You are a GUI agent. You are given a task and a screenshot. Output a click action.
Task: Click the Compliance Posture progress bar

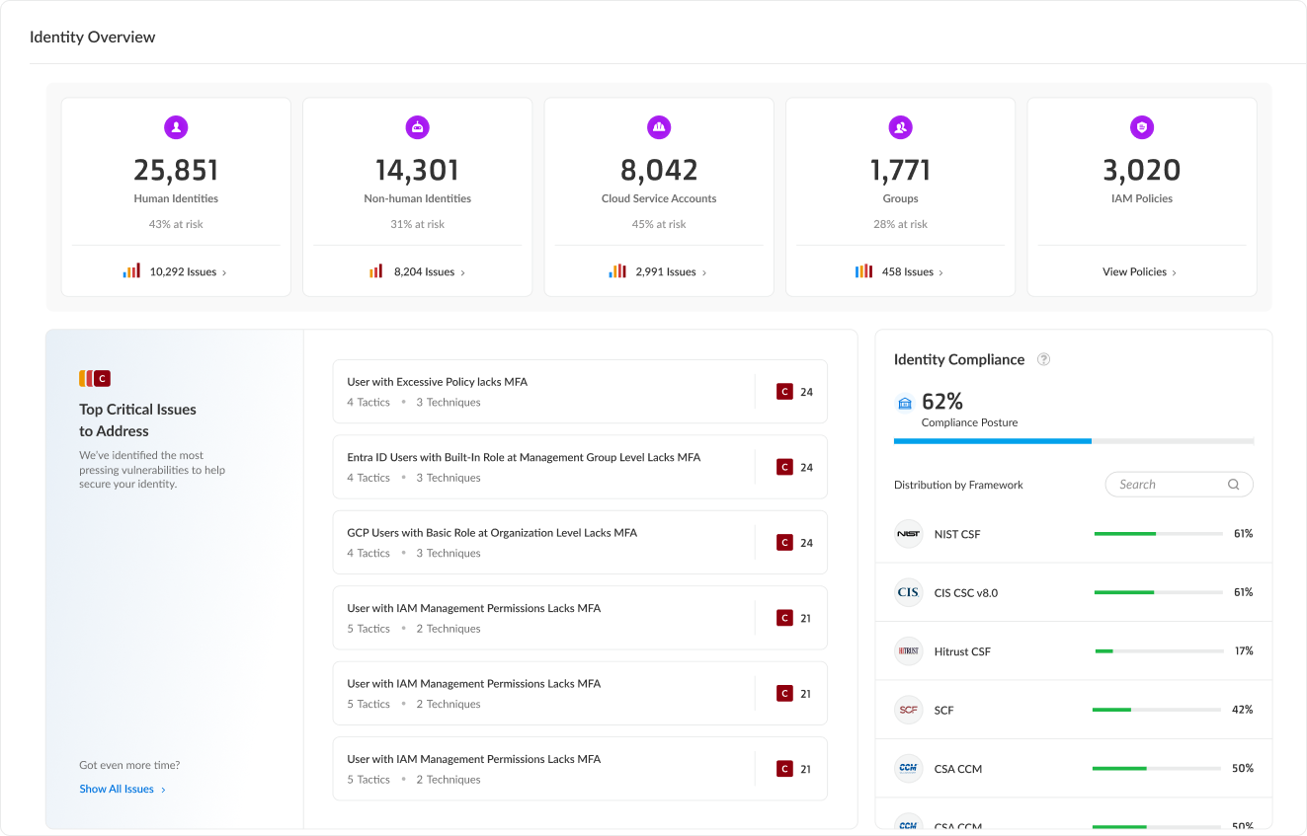[1074, 441]
